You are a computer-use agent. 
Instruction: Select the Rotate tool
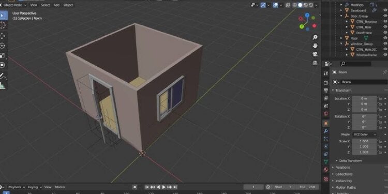pyautogui.click(x=3, y=46)
